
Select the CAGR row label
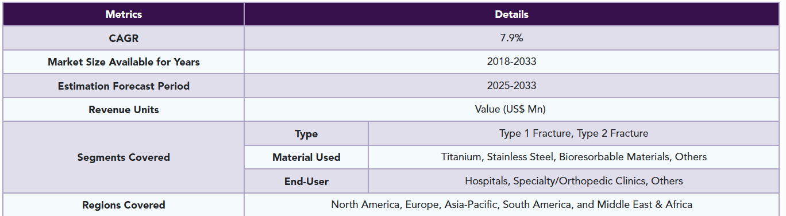[x=124, y=38]
